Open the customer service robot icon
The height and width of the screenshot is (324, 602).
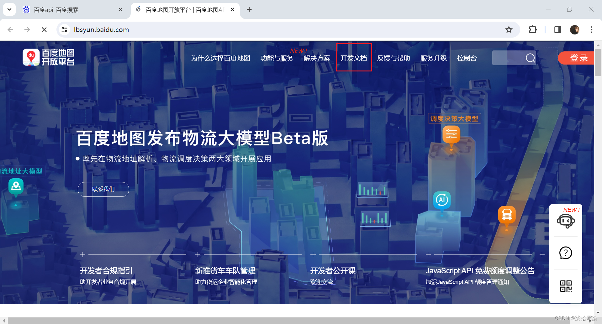(566, 221)
